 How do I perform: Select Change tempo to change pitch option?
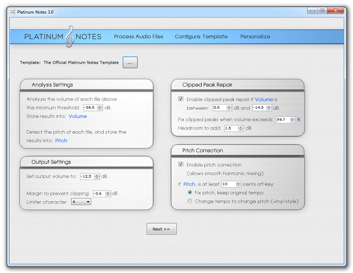[x=190, y=201]
